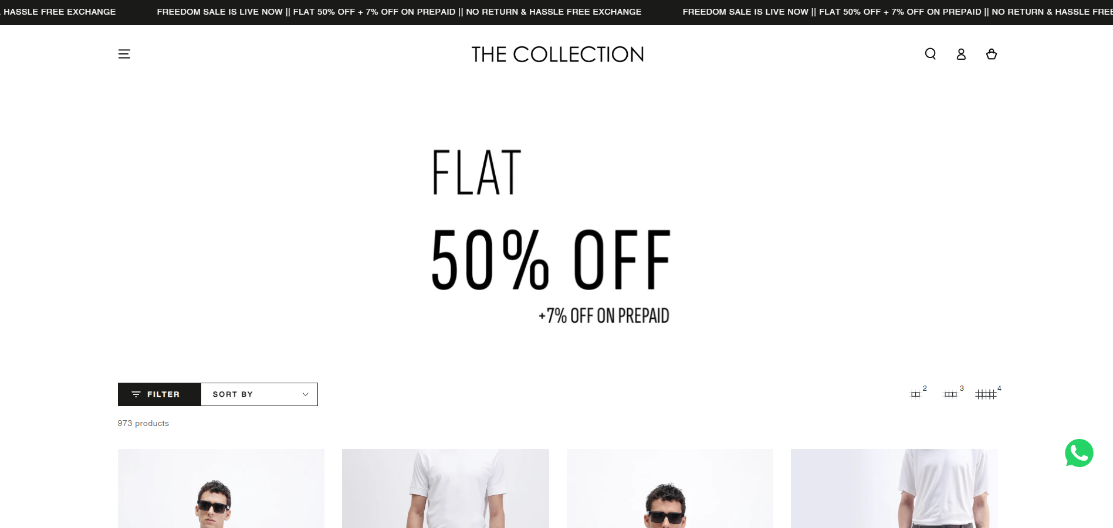This screenshot has height=528, width=1113.
Task: Open the second product white t-shirt
Action: click(x=445, y=488)
